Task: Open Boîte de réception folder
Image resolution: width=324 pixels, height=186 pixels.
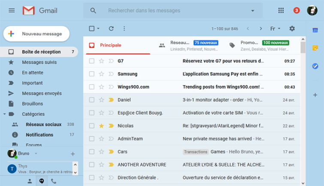Action: pos(39,52)
